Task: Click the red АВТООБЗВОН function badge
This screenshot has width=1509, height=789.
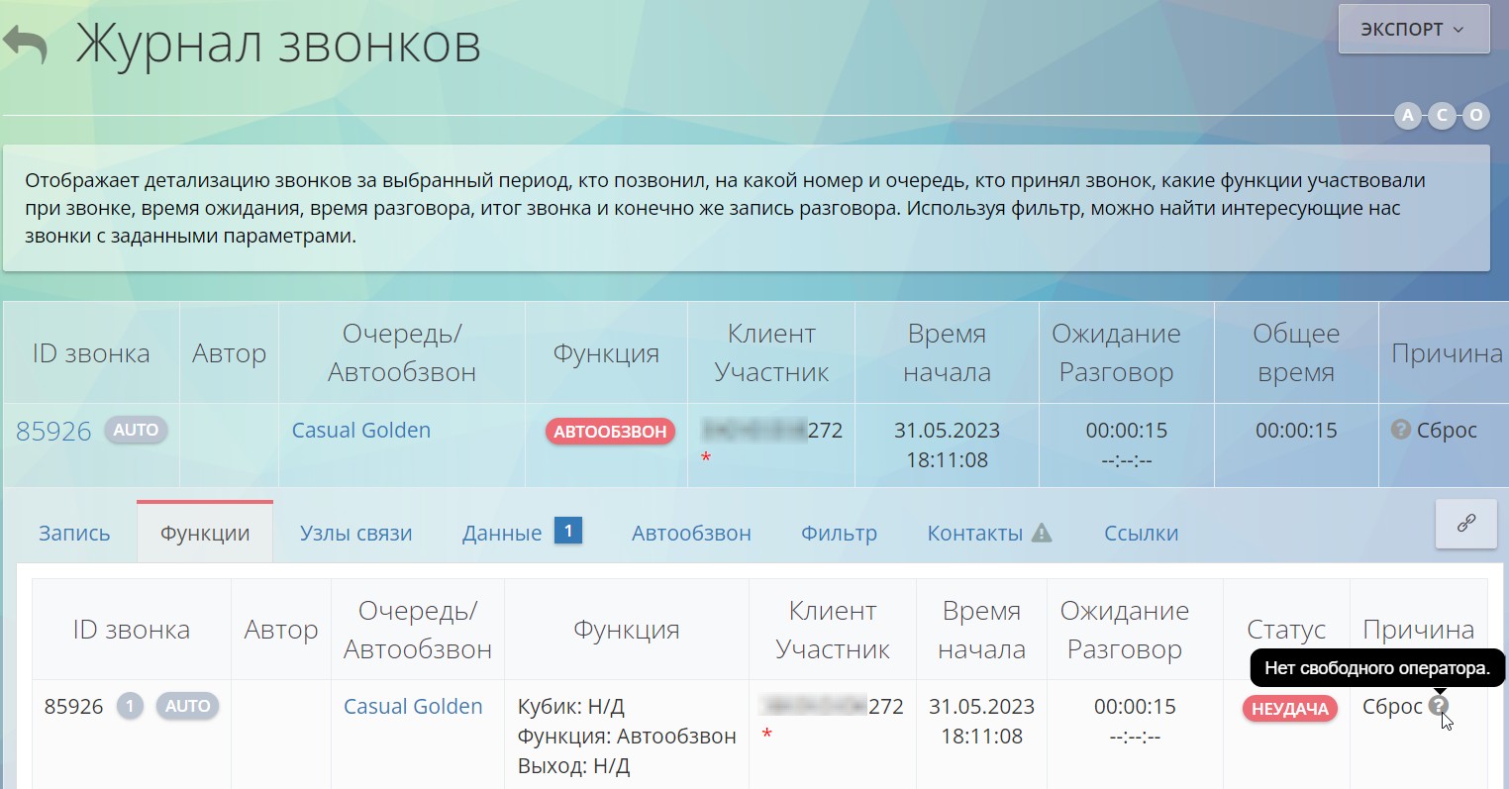Action: click(x=610, y=432)
